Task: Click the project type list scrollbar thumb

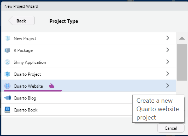Action: (x=182, y=62)
